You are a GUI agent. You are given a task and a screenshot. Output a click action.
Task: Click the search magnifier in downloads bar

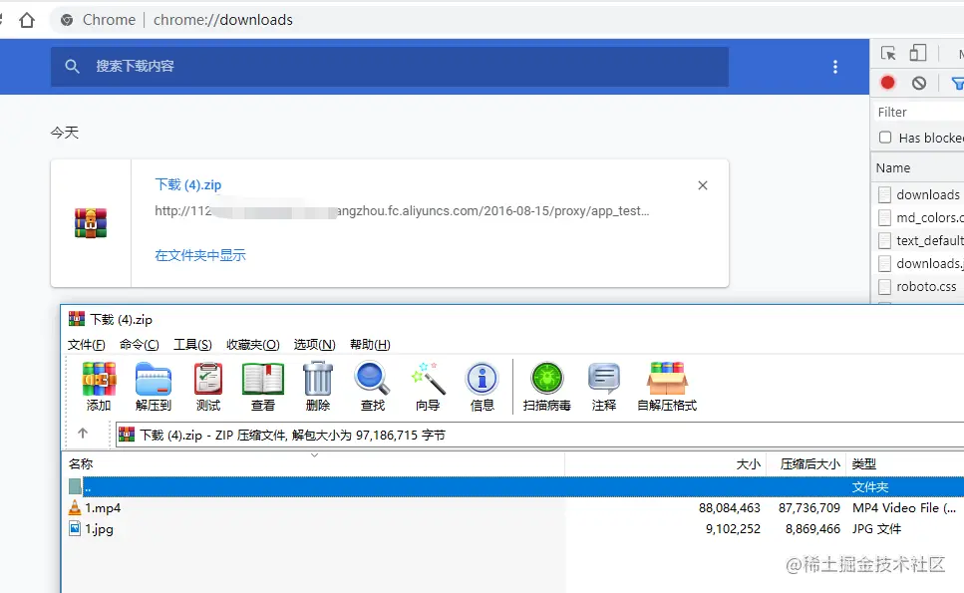point(72,67)
